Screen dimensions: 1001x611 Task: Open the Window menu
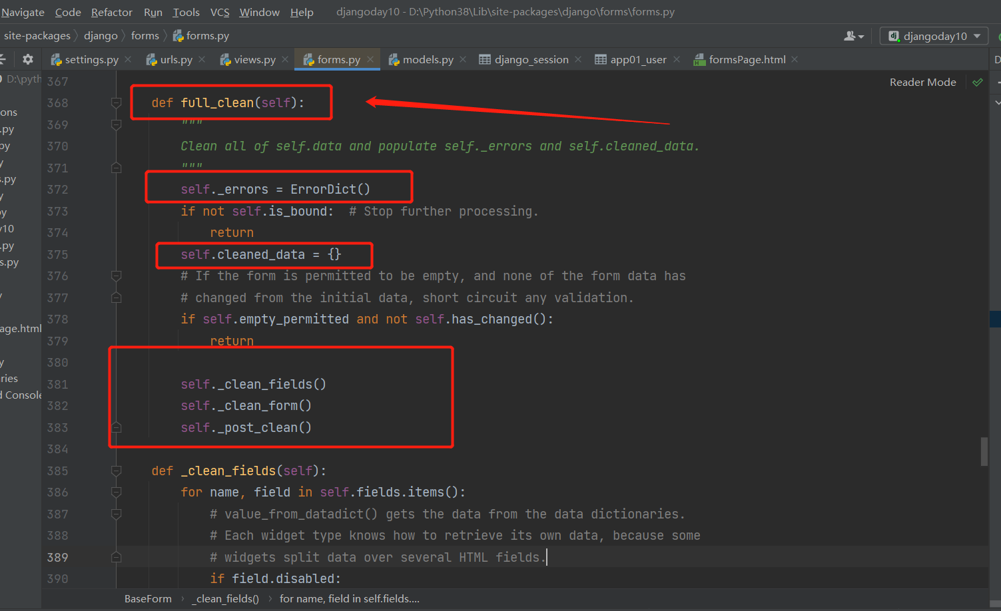click(x=260, y=12)
